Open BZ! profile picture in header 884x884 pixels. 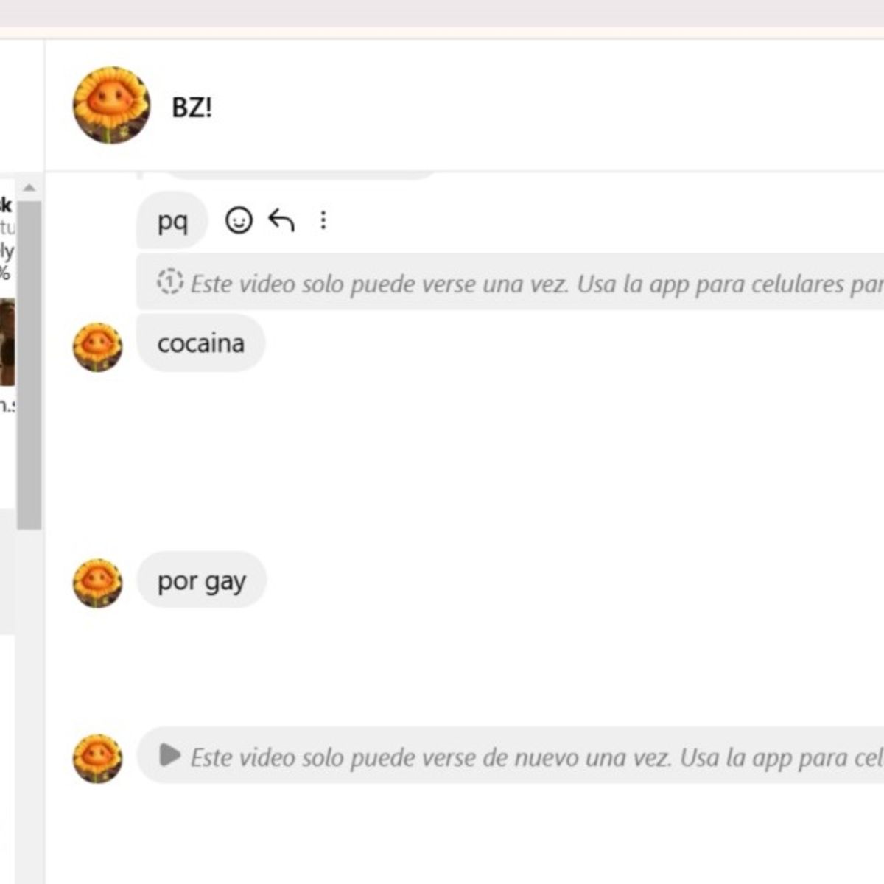point(111,105)
